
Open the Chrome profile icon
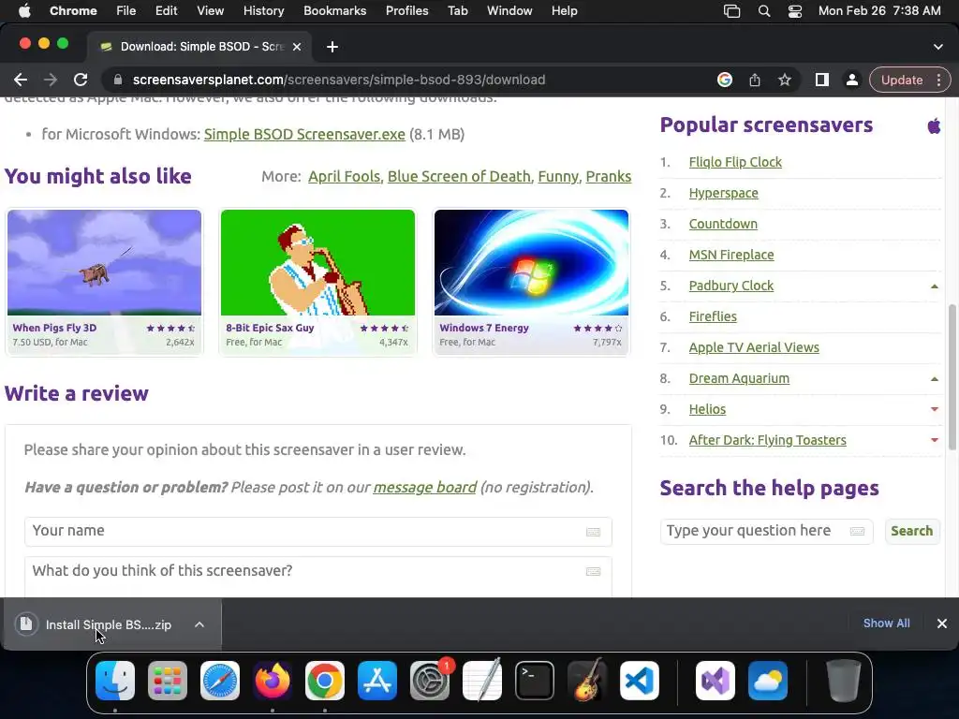pos(851,81)
